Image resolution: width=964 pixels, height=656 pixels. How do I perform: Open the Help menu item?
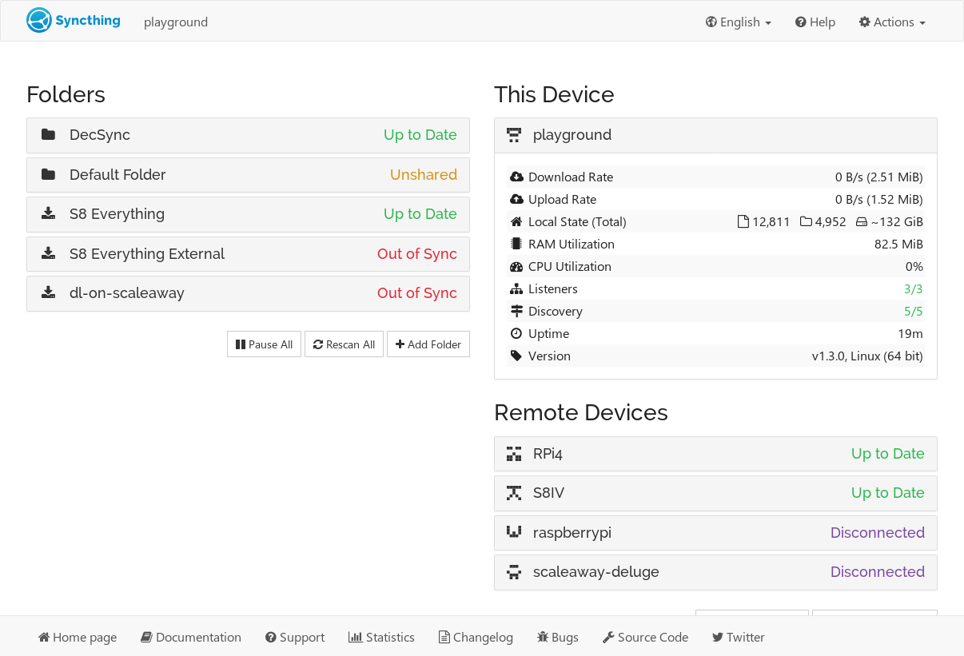(815, 22)
